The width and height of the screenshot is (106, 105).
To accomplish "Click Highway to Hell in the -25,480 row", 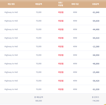I will coord(11,72).
